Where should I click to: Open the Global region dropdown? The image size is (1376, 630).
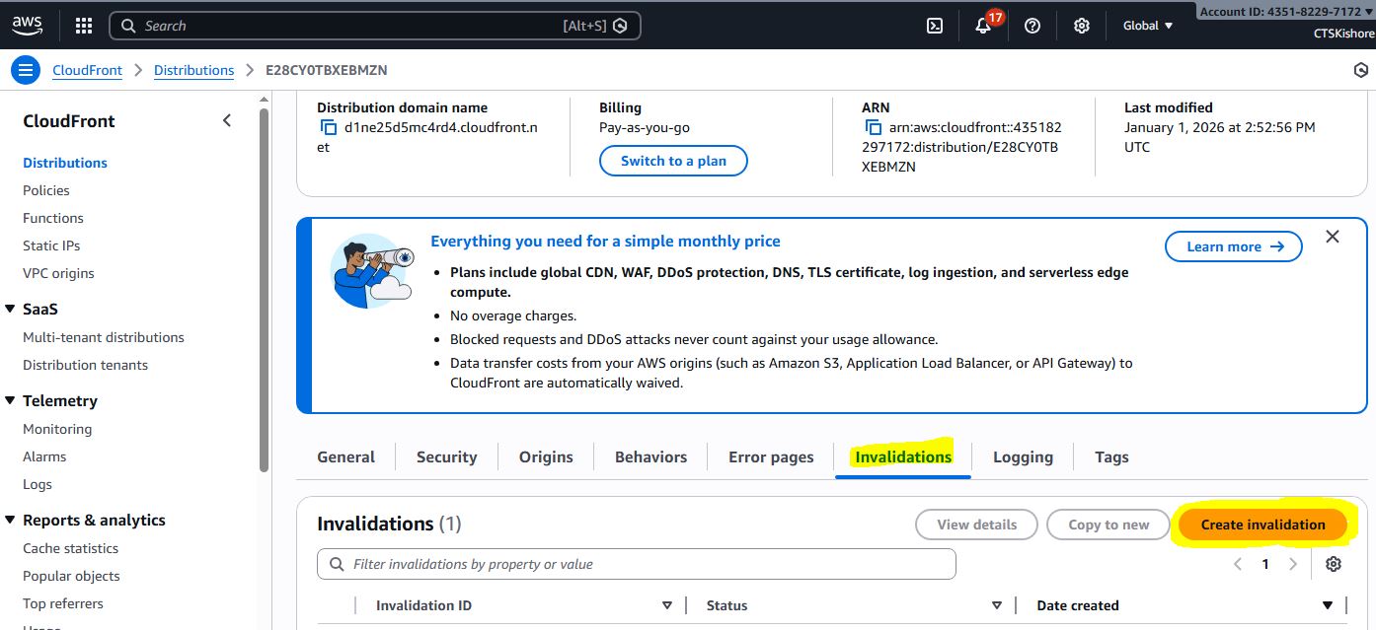click(x=1148, y=26)
